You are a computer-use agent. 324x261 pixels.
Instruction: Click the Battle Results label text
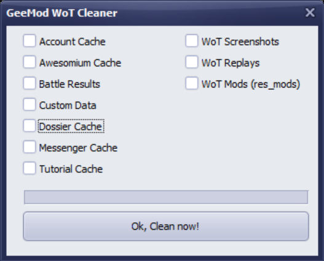pos(69,84)
